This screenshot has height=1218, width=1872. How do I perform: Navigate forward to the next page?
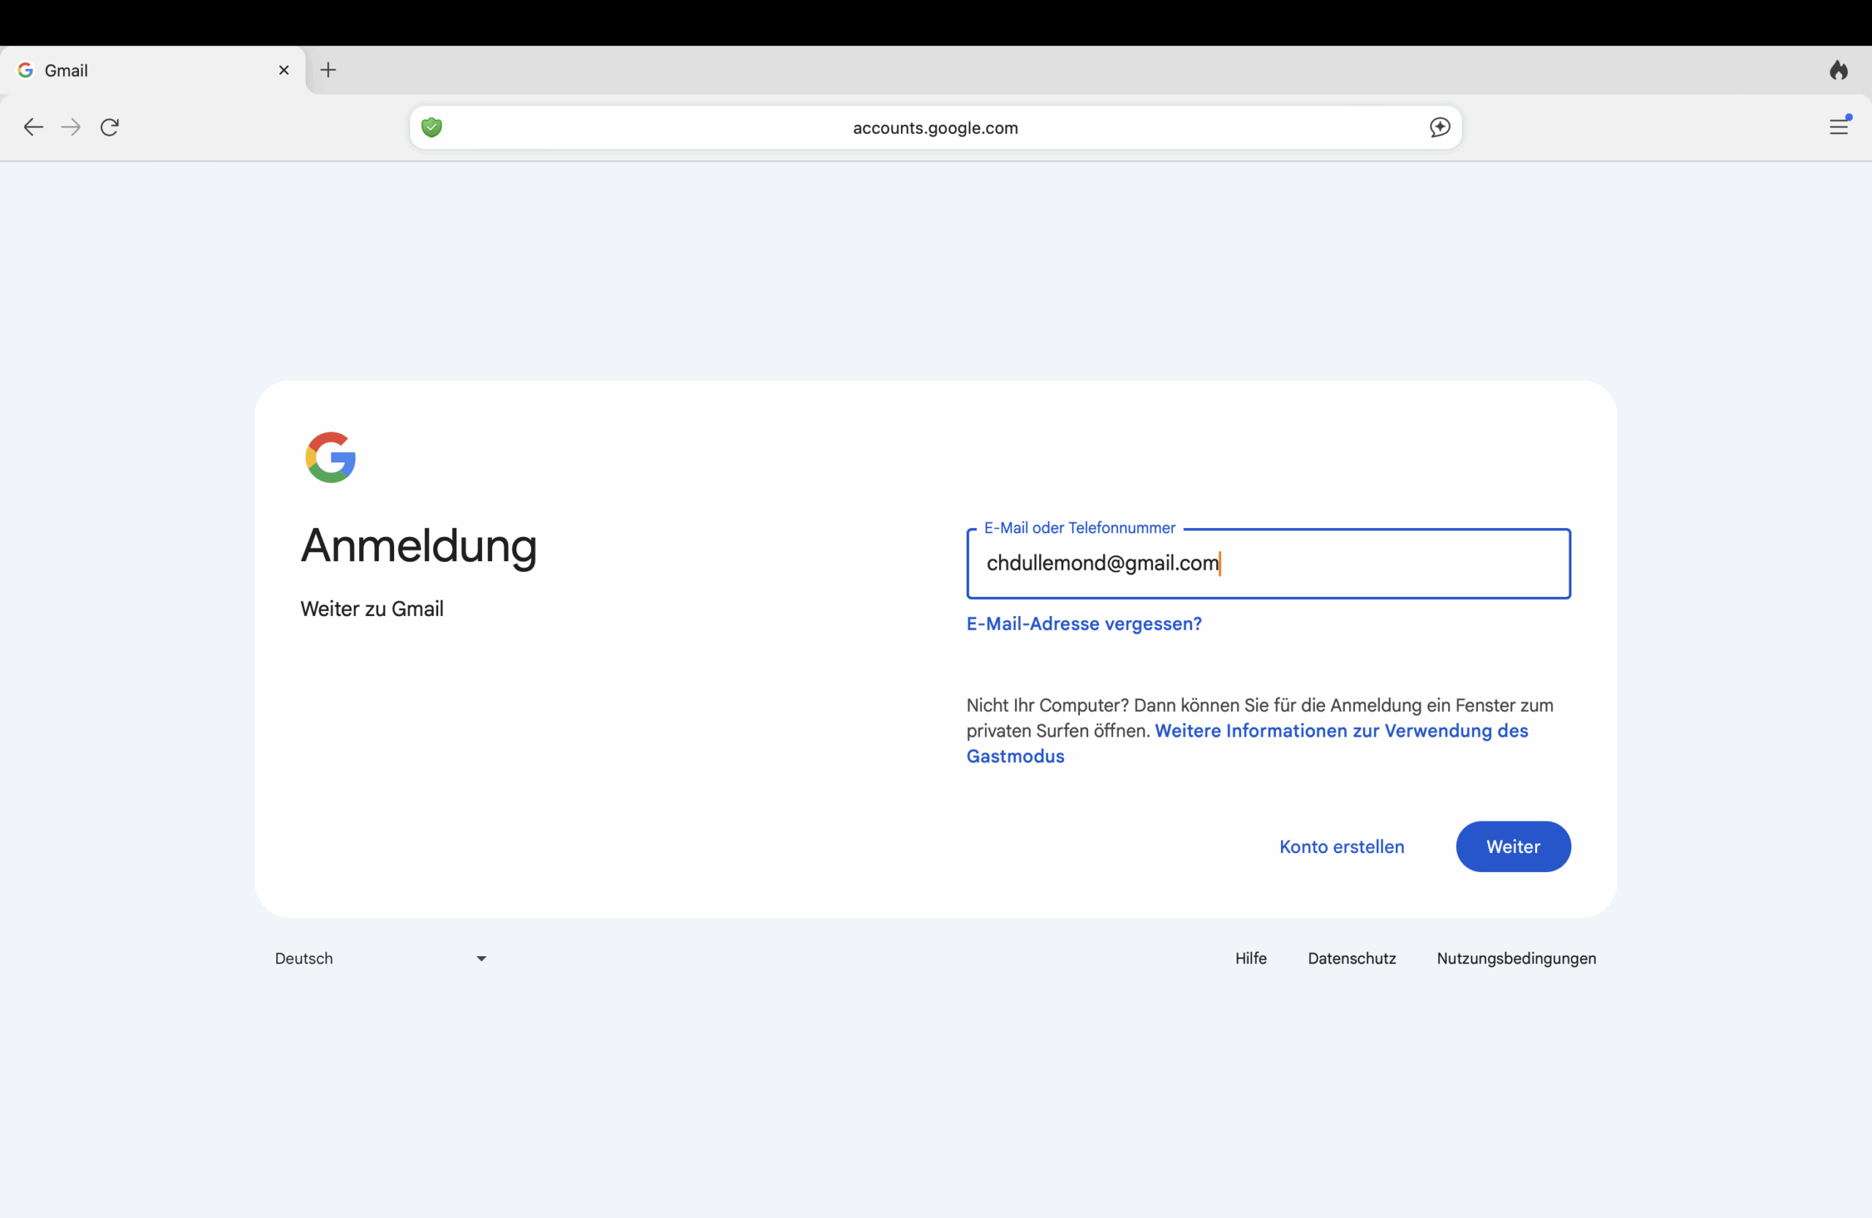[x=71, y=127]
